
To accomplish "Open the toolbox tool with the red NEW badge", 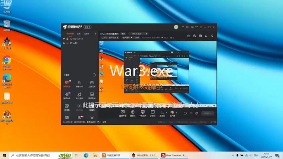I will click(80, 118).
